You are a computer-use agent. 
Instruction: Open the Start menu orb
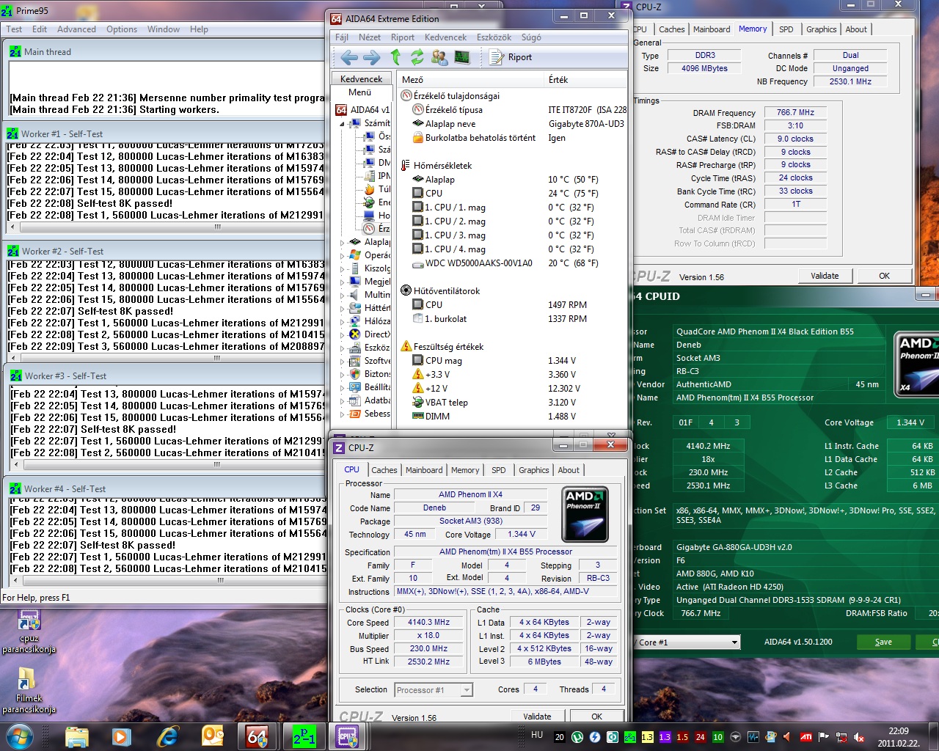(x=20, y=736)
